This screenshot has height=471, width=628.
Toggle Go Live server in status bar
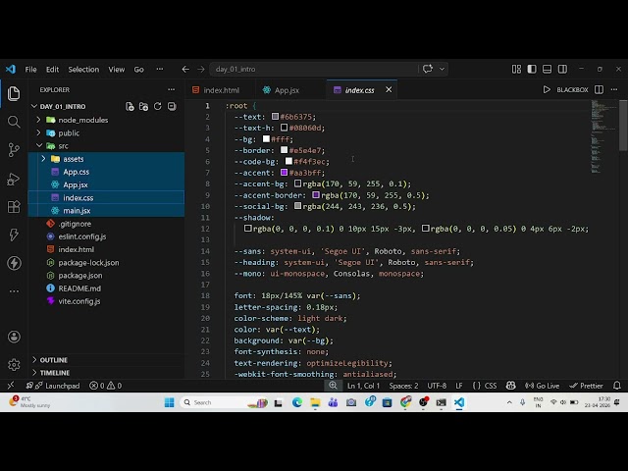pyautogui.click(x=543, y=386)
